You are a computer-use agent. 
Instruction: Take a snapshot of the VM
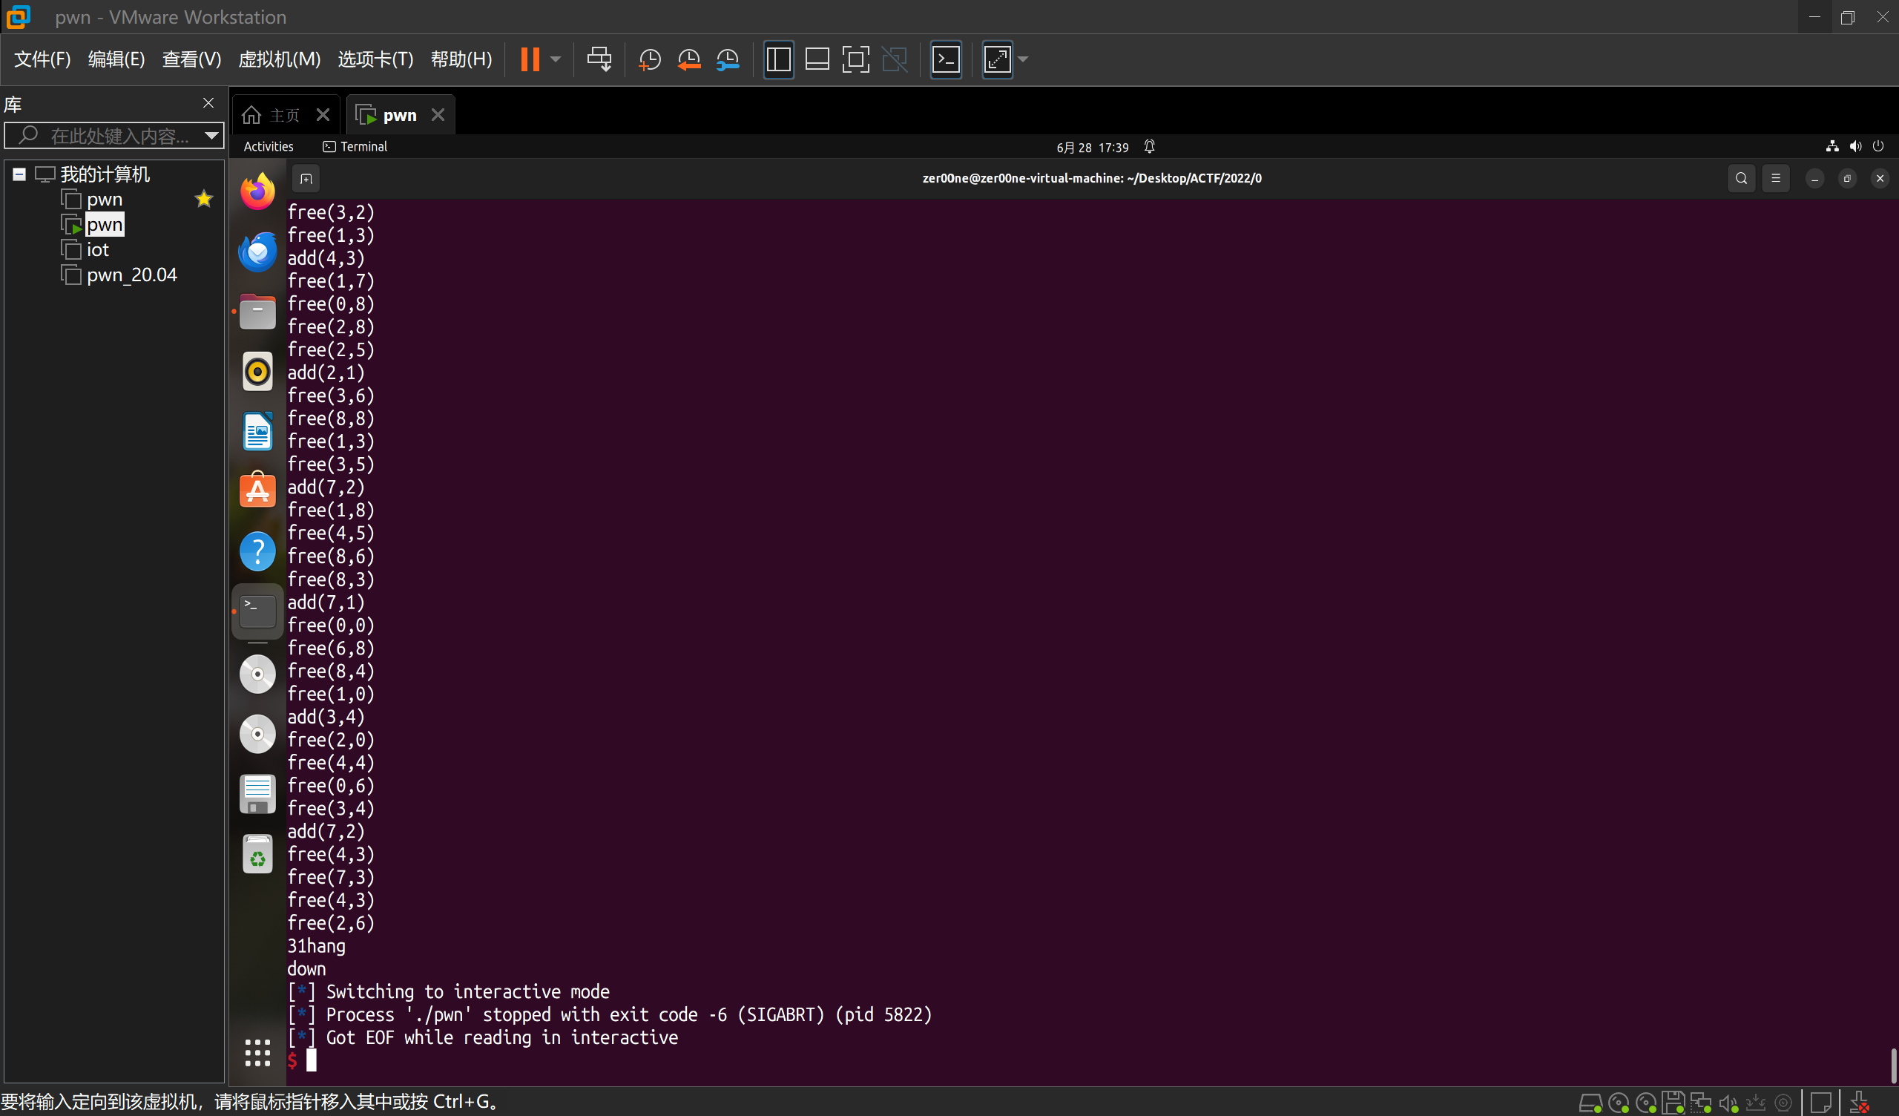[649, 59]
